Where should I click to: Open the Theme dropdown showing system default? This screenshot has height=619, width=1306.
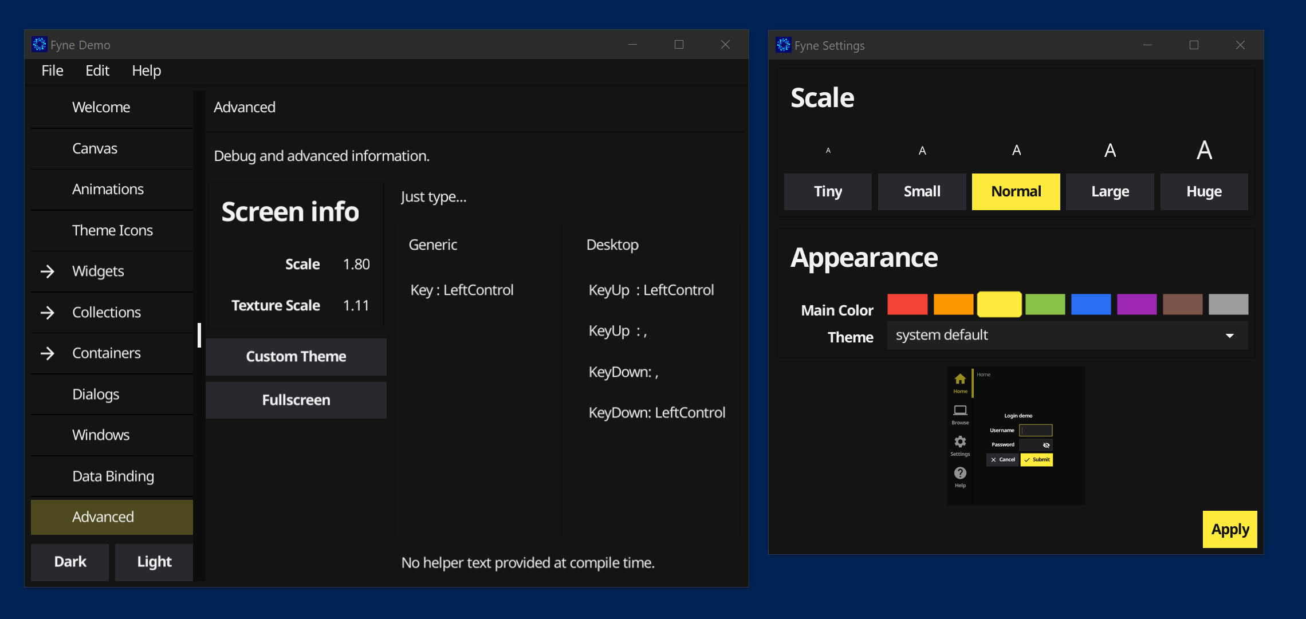[1067, 335]
